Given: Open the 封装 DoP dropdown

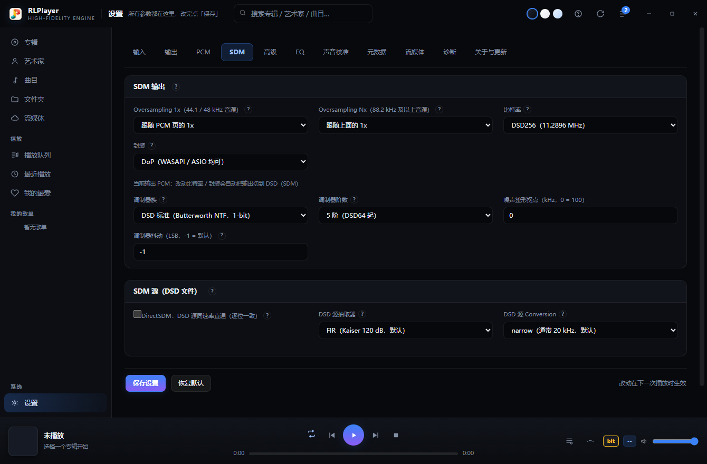Looking at the screenshot, I should (221, 162).
